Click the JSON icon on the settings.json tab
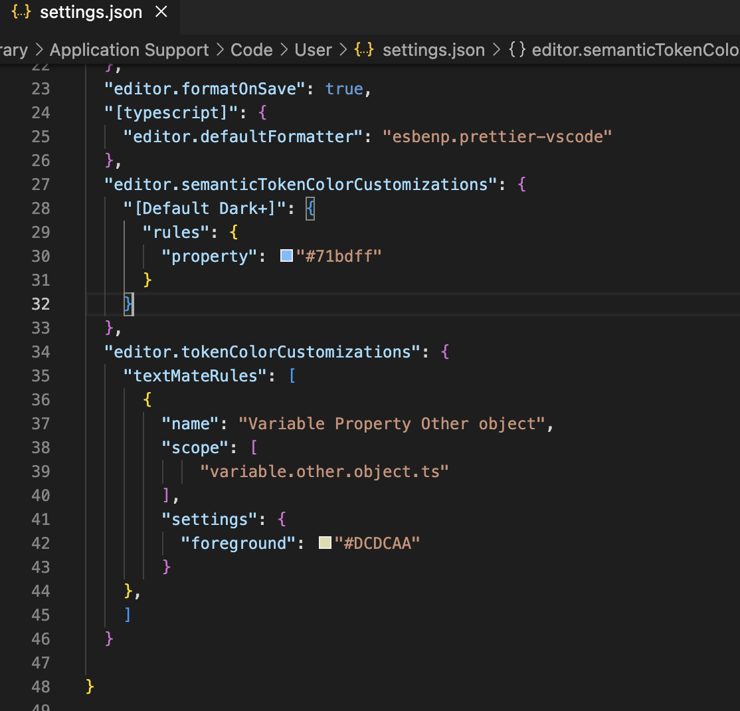Image resolution: width=740 pixels, height=711 pixels. [x=20, y=11]
